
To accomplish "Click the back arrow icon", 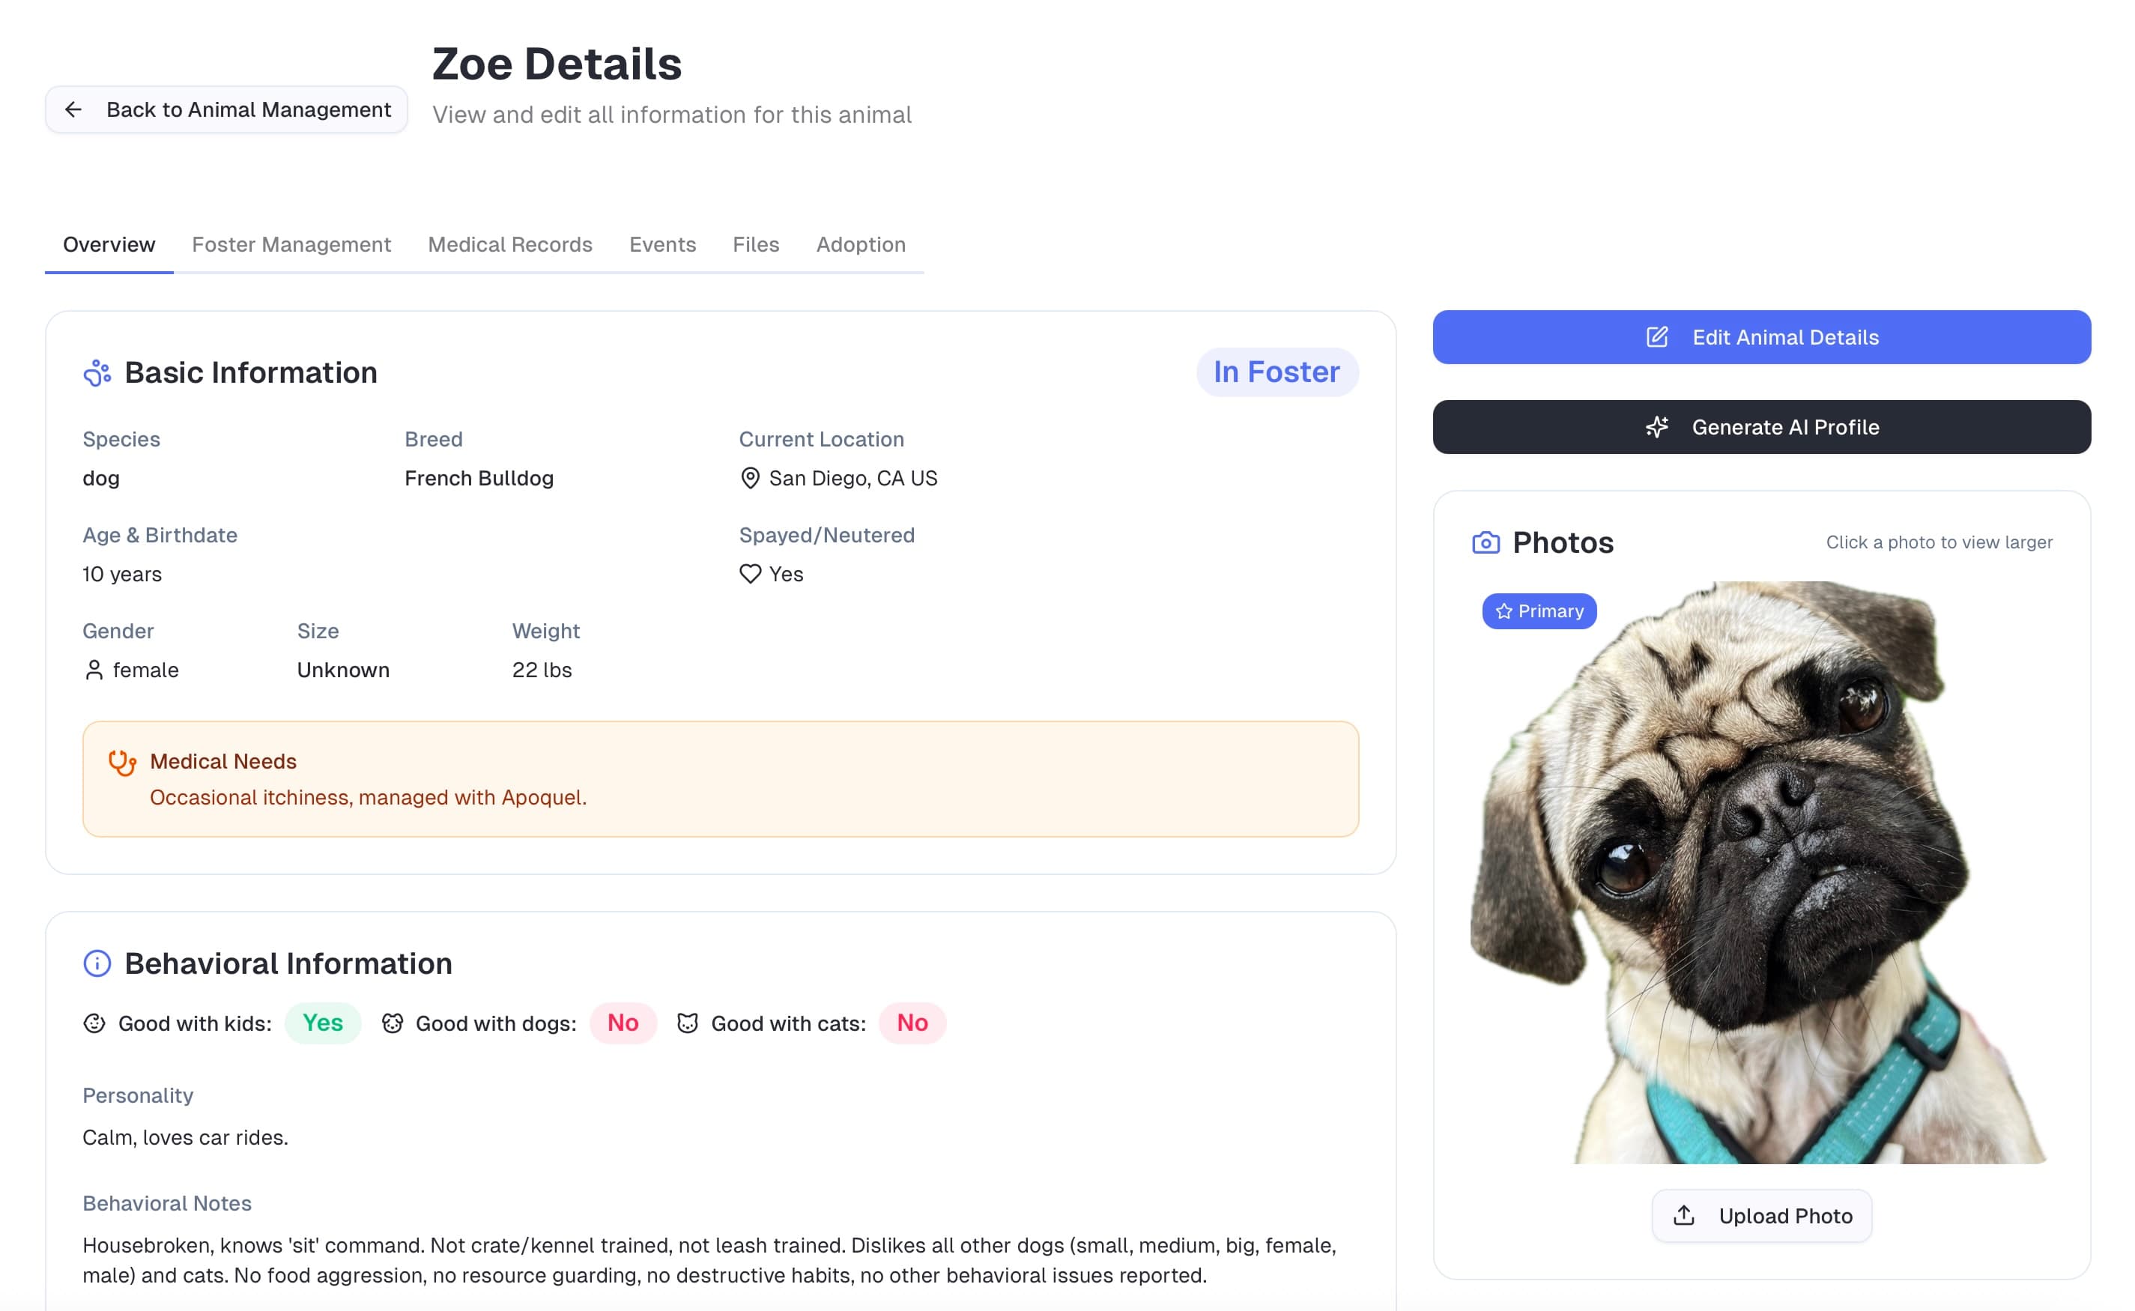I will coord(73,110).
